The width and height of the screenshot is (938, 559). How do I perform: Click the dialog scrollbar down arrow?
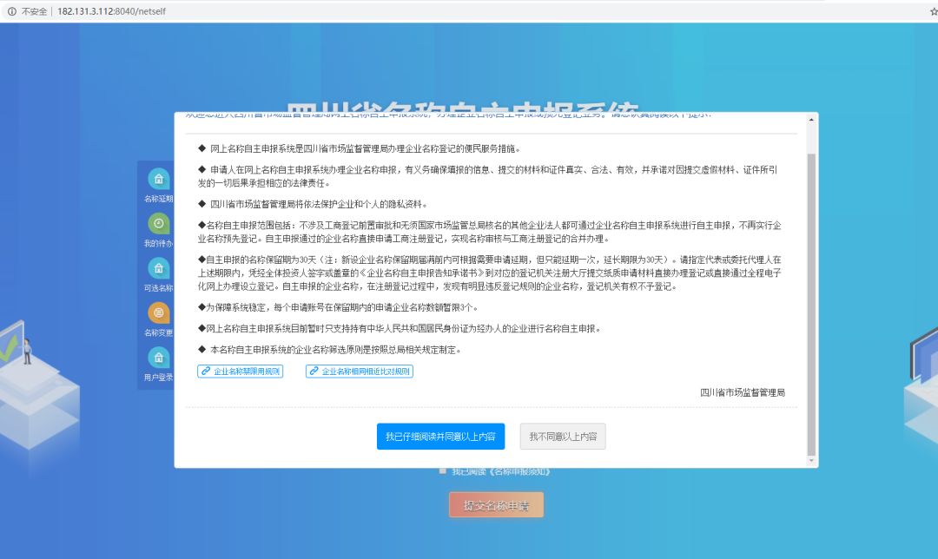click(811, 461)
